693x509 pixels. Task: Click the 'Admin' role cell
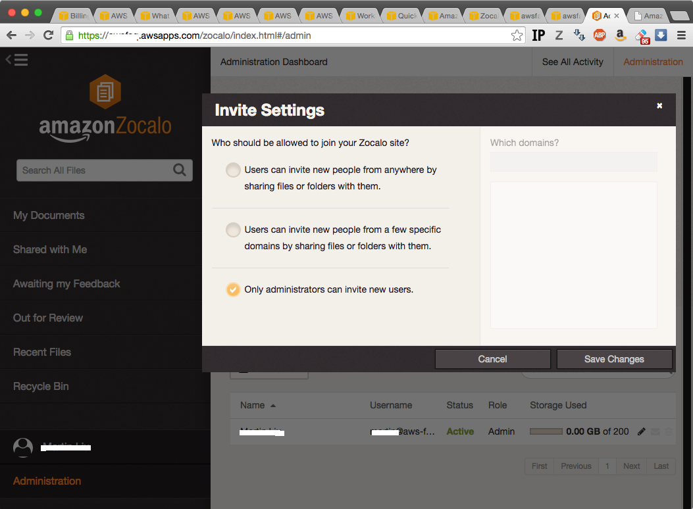[501, 432]
